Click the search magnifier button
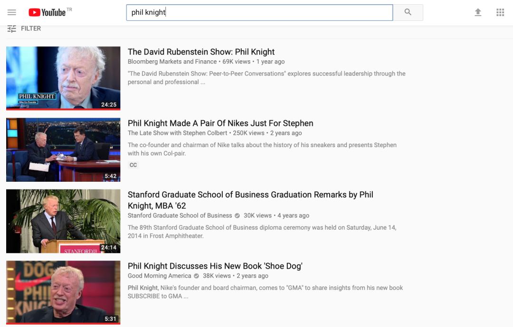 408,12
